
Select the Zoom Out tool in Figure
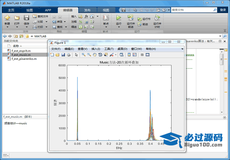tap(89, 55)
